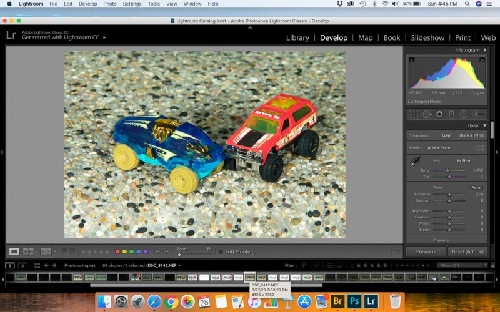Open the Develop menu in menu bar
The height and width of the screenshot is (312, 500).
point(87,4)
